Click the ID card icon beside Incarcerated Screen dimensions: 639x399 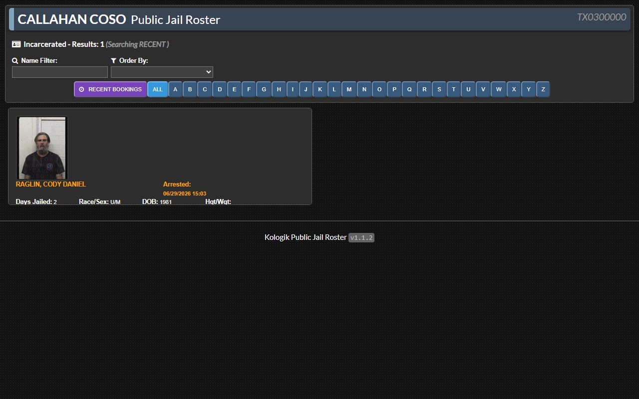click(x=16, y=44)
